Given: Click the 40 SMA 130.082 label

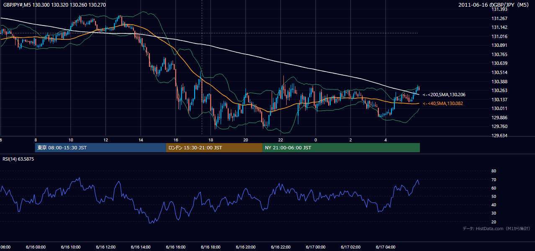Looking at the screenshot, I should tap(442, 103).
